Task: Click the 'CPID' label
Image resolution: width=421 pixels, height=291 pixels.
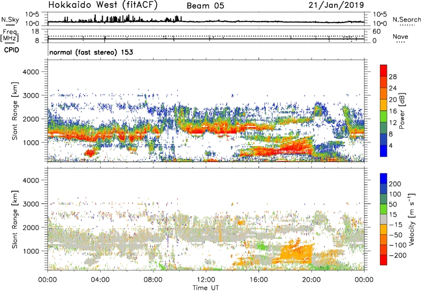Action: [x=12, y=50]
